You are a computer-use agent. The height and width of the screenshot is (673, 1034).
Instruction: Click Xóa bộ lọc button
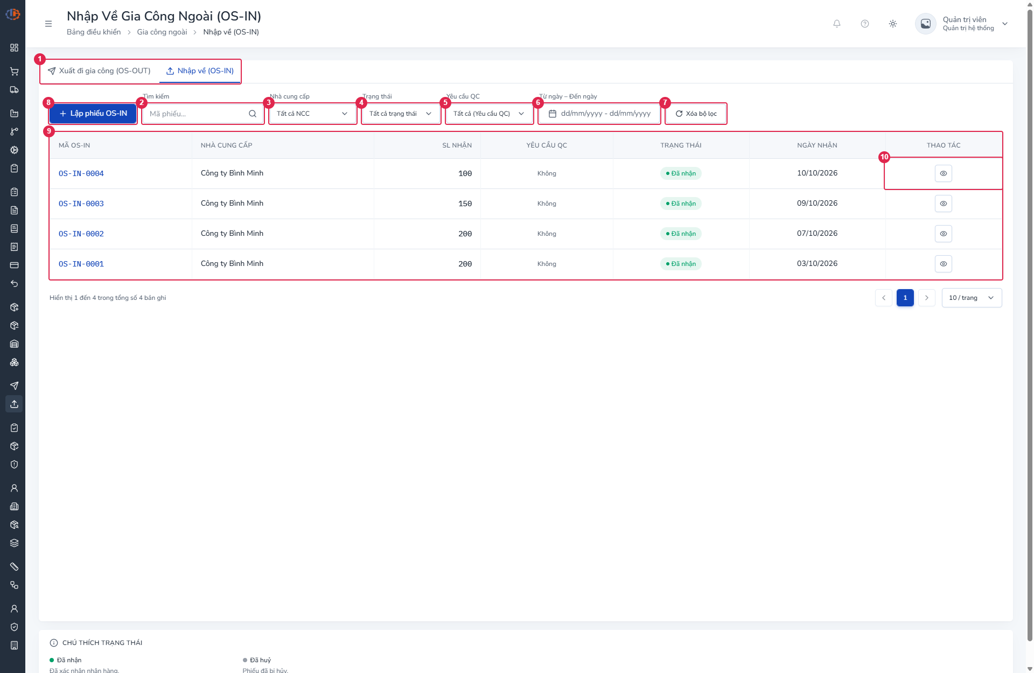696,114
